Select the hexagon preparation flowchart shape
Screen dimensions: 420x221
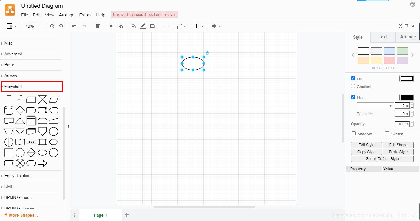[x=54, y=142]
